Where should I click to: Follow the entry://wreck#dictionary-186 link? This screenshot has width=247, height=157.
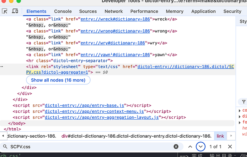(x=115, y=19)
